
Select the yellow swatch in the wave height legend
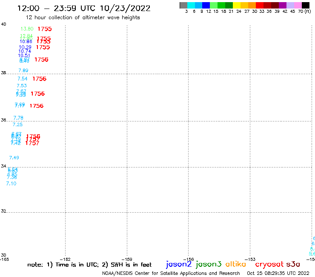pyautogui.click(x=237, y=5)
